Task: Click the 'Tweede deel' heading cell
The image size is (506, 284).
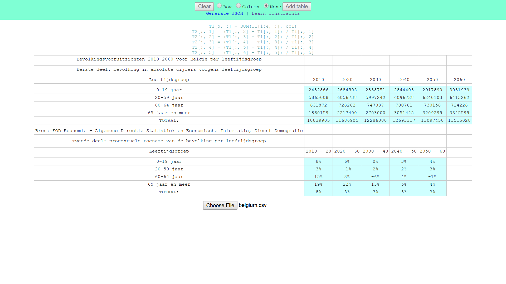Action: [x=169, y=141]
